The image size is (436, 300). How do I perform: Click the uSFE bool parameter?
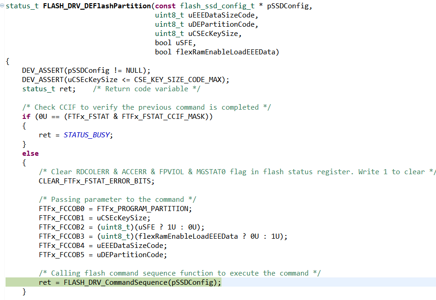click(185, 42)
